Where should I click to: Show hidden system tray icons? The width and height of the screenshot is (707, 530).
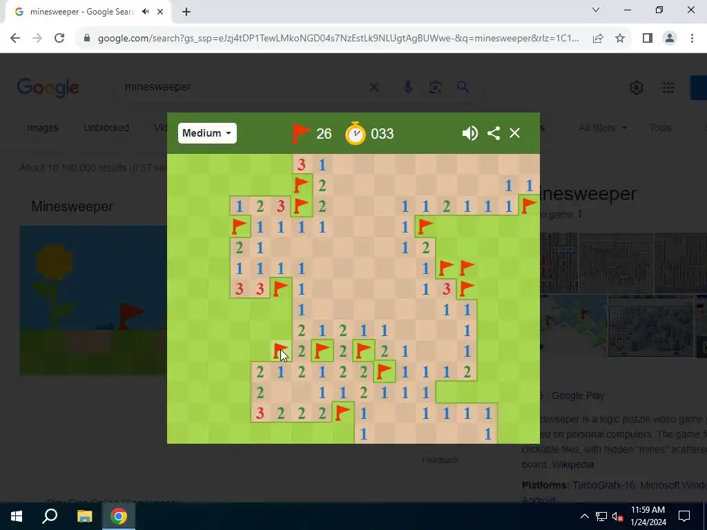(x=584, y=516)
